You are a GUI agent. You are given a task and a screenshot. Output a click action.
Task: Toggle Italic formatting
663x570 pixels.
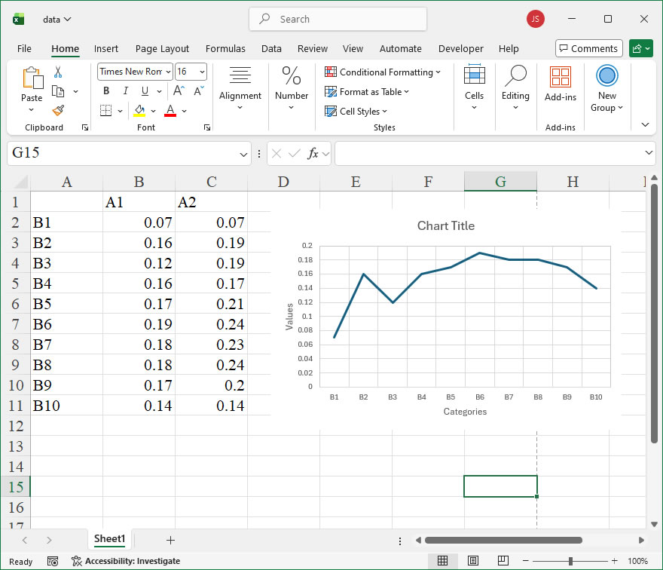pyautogui.click(x=124, y=91)
